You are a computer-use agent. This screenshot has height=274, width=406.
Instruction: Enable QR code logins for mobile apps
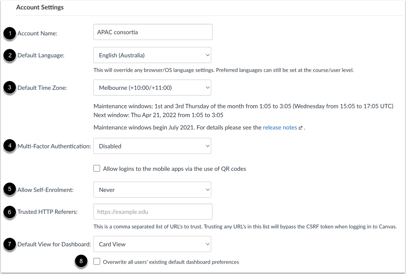(96, 167)
